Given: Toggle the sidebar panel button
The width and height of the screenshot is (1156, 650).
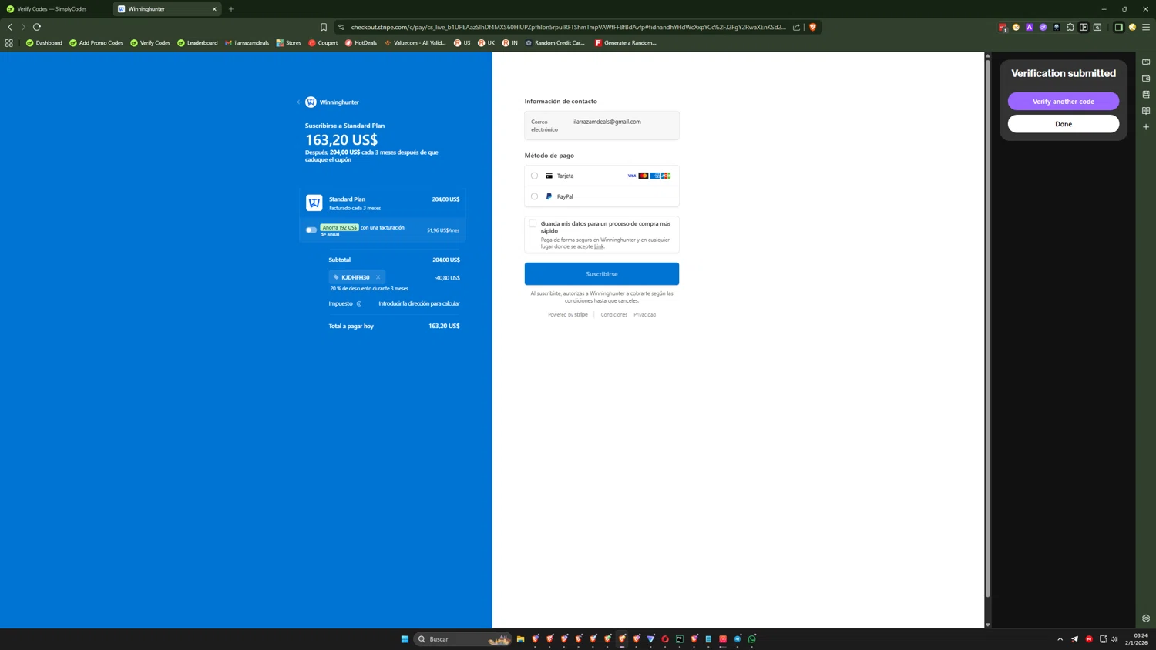Looking at the screenshot, I should pos(1118,27).
